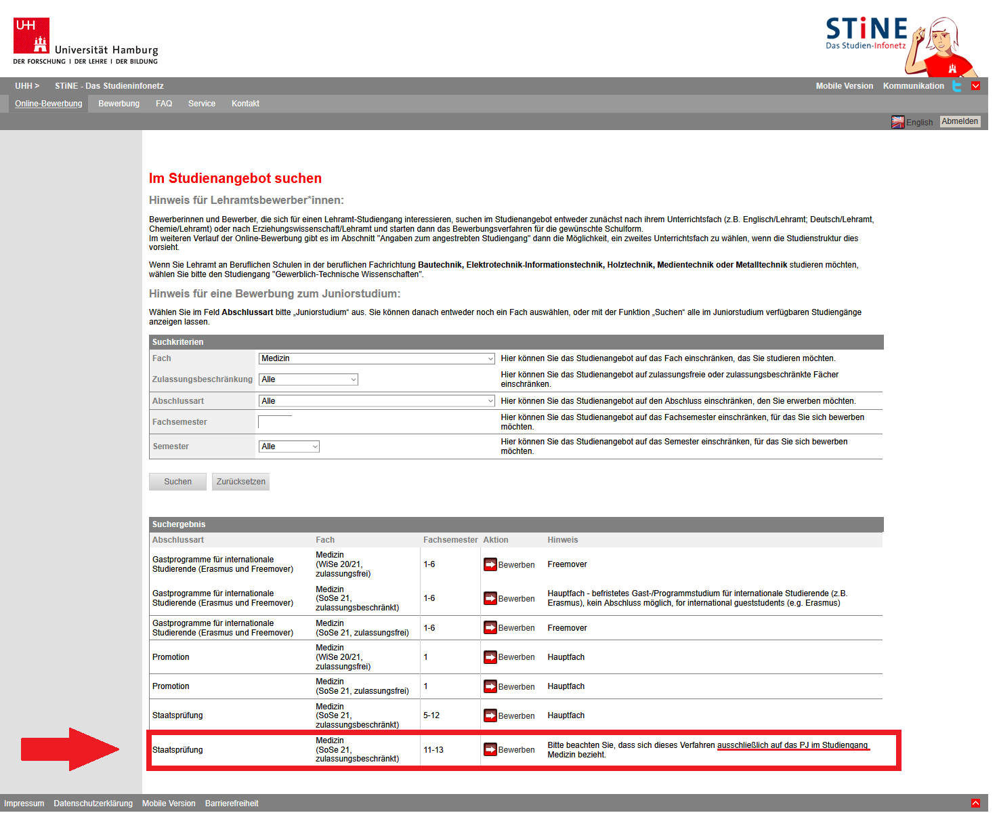Click scroll-to-top red icon in footer
997x813 pixels.
[975, 804]
